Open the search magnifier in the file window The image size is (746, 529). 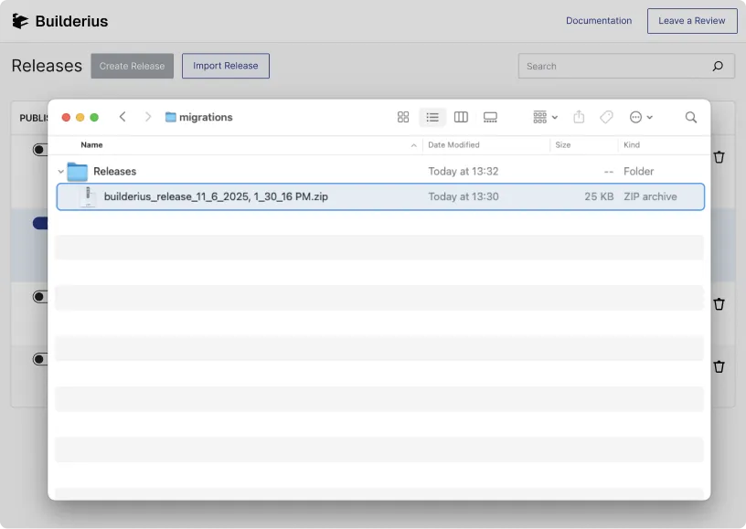click(x=690, y=117)
